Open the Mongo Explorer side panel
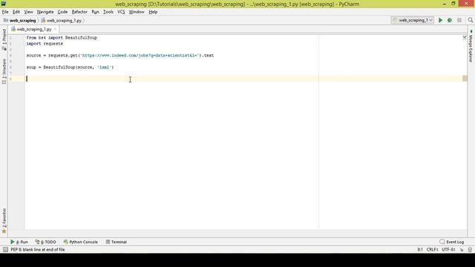 471,46
